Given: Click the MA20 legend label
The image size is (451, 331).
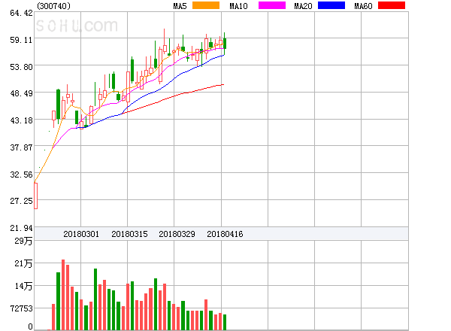Looking at the screenshot, I should tap(303, 6).
